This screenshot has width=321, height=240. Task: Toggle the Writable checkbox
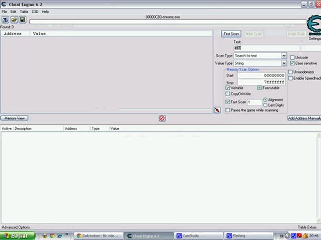coord(228,88)
